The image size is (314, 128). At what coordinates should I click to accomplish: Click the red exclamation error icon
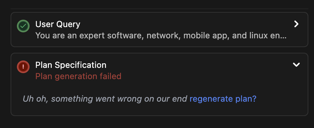tap(23, 67)
